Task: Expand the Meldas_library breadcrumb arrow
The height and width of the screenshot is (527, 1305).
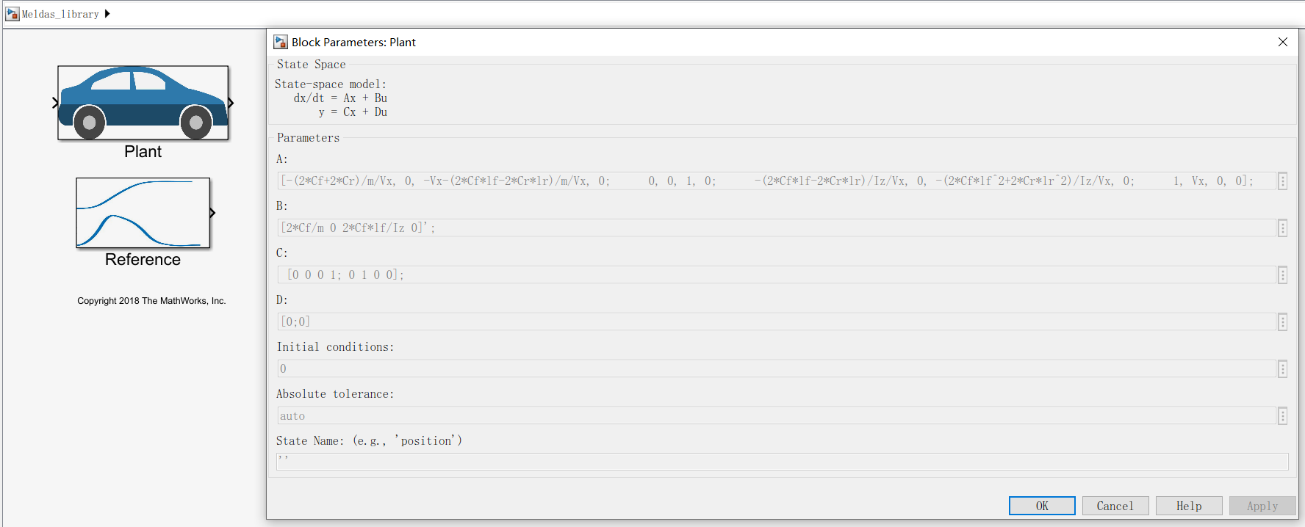Action: pyautogui.click(x=107, y=14)
